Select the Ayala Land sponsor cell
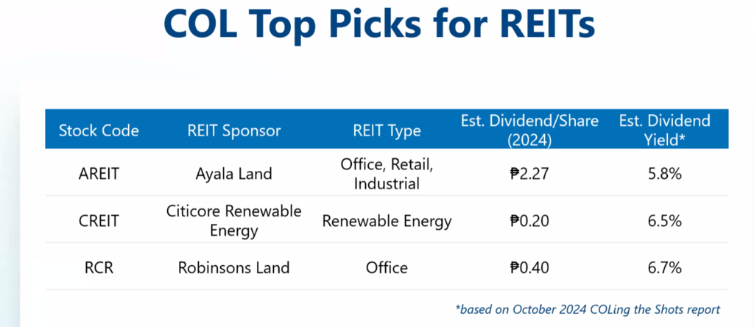The width and height of the screenshot is (754, 327). 234,175
